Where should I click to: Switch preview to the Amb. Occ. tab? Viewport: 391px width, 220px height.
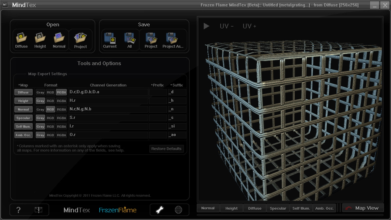click(x=324, y=209)
